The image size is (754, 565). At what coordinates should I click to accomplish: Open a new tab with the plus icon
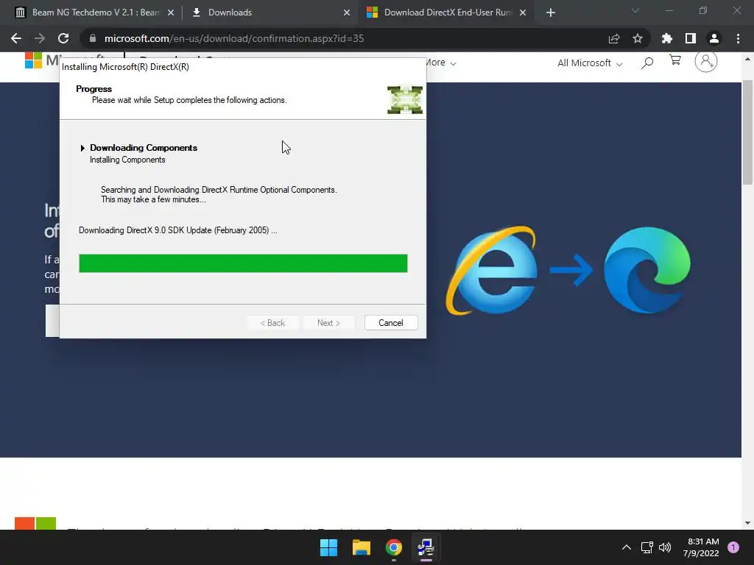coord(551,13)
